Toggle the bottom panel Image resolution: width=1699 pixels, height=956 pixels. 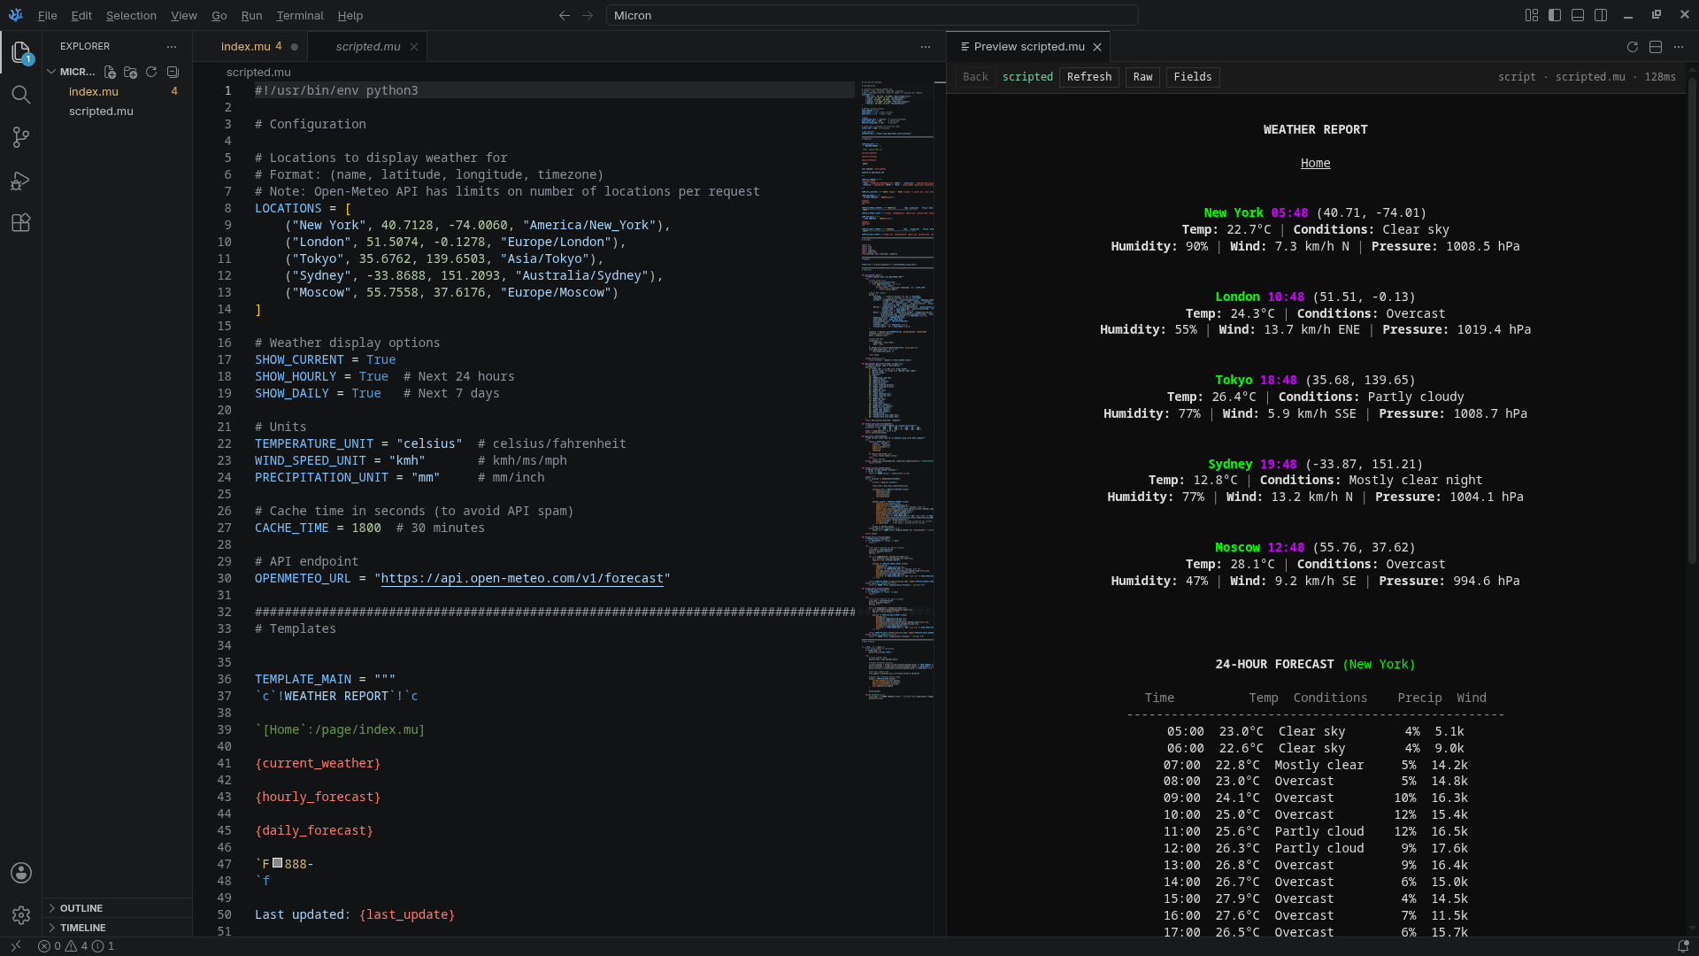click(x=1578, y=15)
